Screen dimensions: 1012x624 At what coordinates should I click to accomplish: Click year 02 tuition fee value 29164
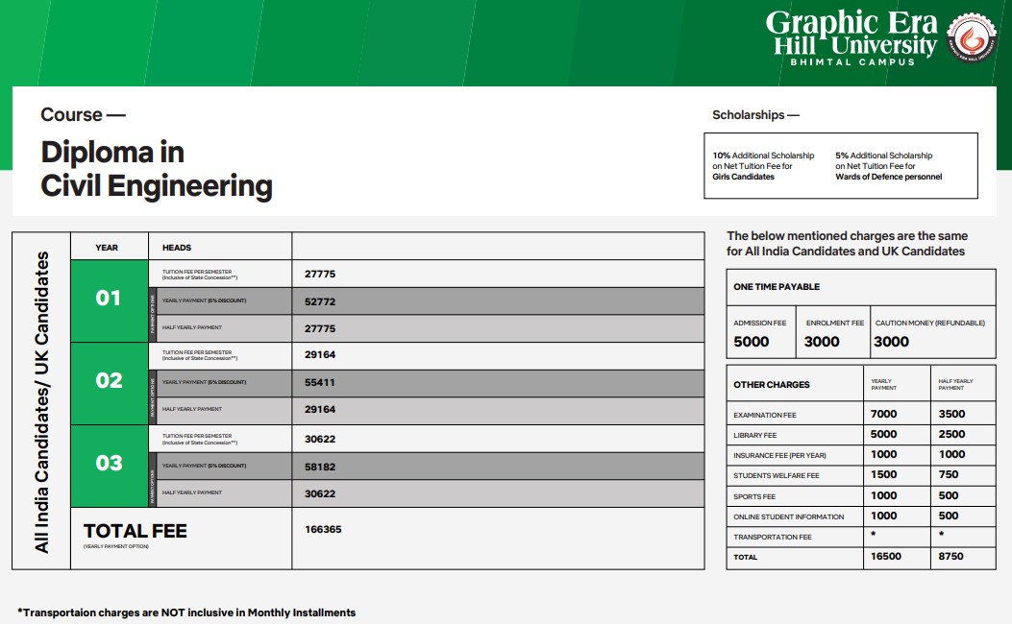(320, 354)
